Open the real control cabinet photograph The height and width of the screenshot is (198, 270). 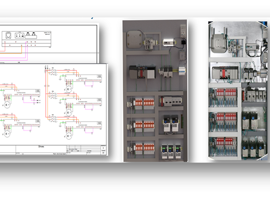(238, 91)
